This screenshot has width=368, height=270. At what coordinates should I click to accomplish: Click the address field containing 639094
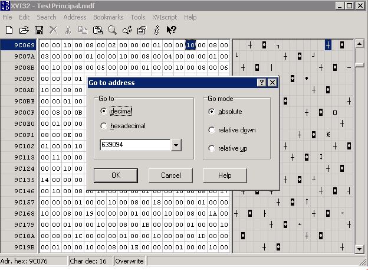(135, 145)
